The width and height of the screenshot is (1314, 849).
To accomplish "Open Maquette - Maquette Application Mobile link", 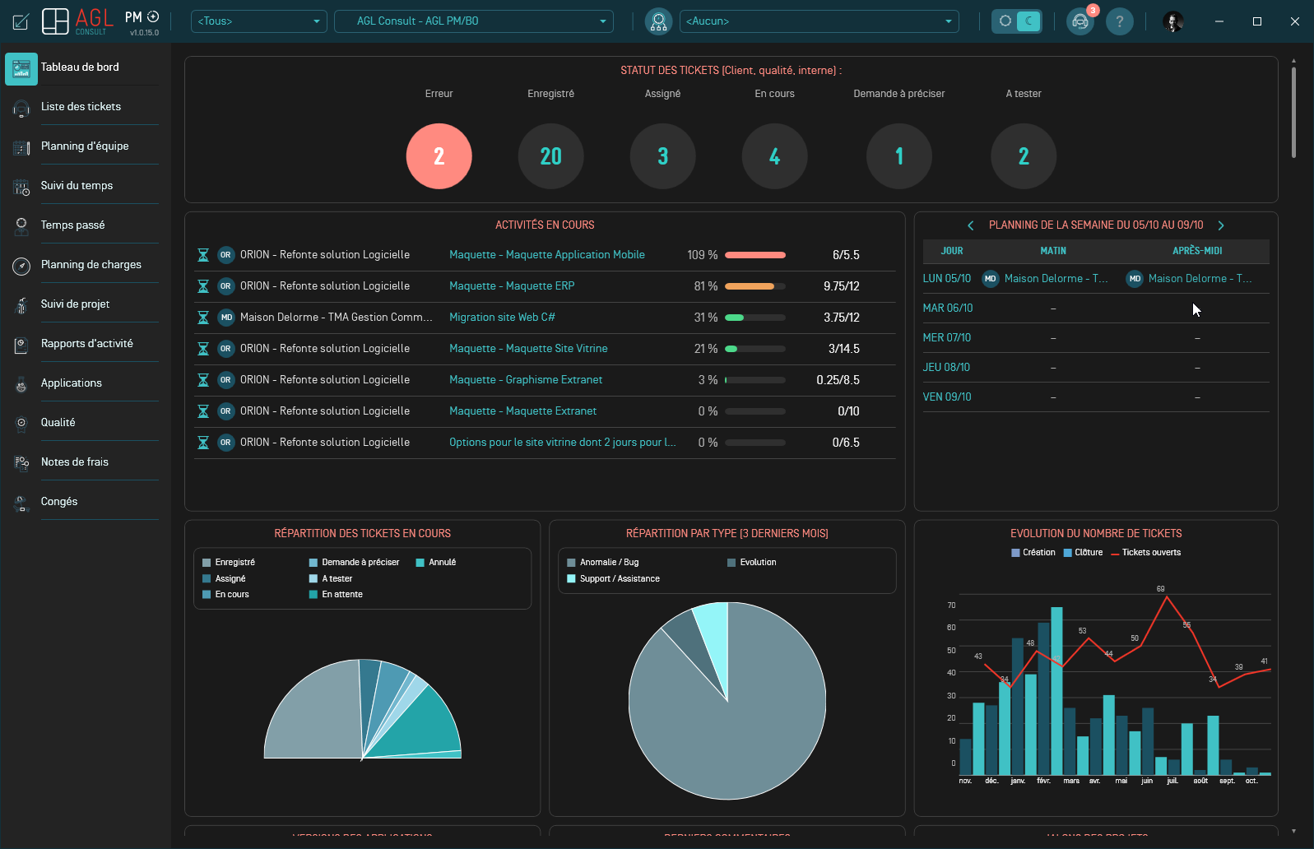I will click(547, 255).
